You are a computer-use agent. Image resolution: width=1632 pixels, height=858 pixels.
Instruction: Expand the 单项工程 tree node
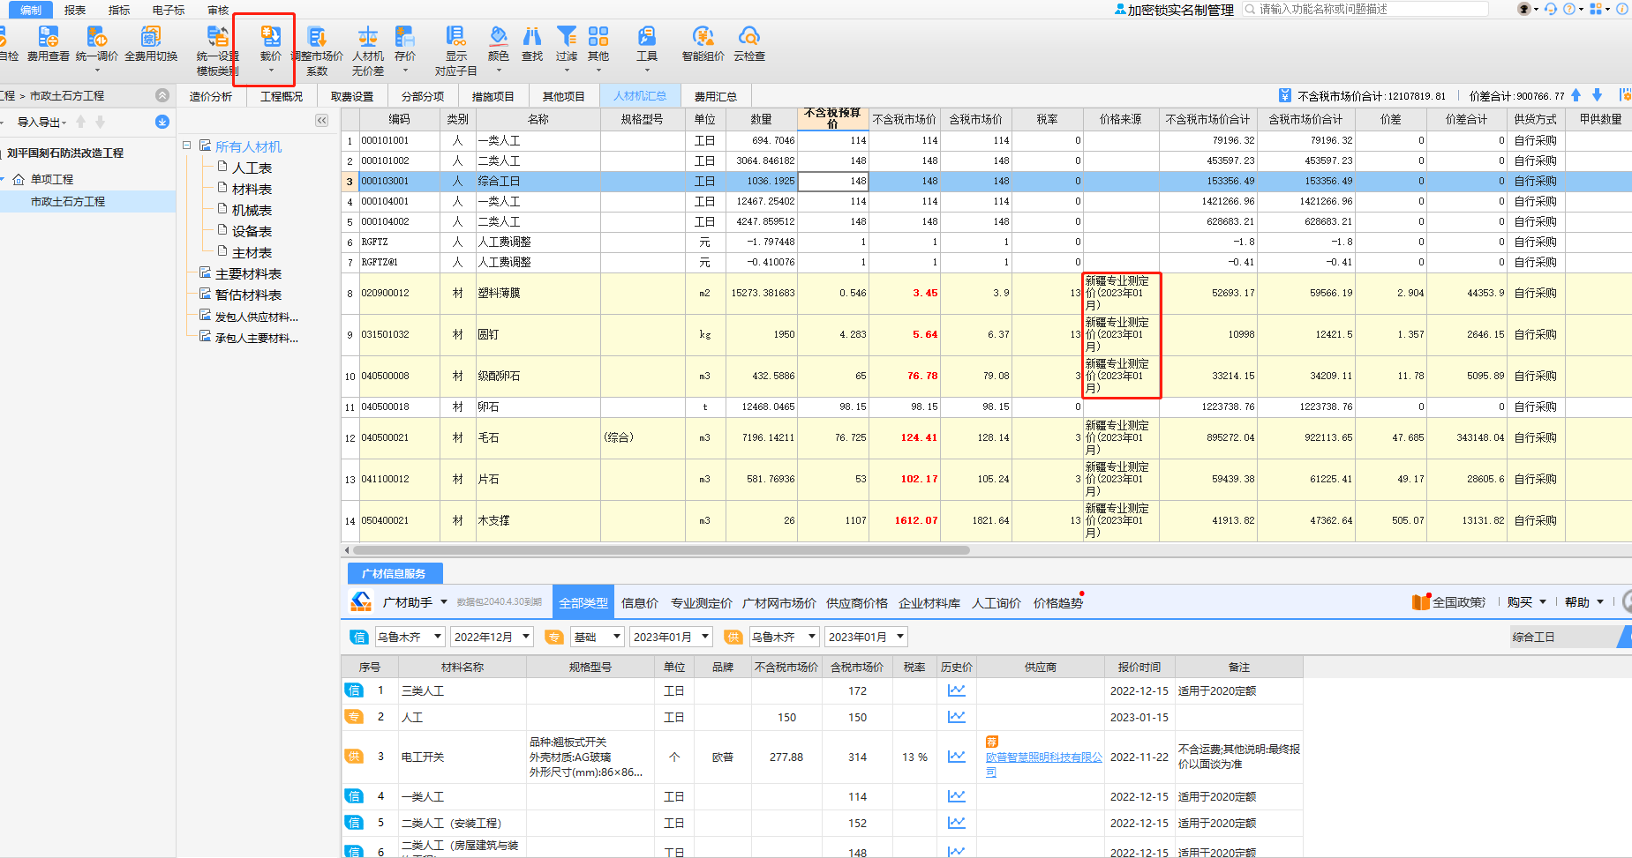point(4,179)
